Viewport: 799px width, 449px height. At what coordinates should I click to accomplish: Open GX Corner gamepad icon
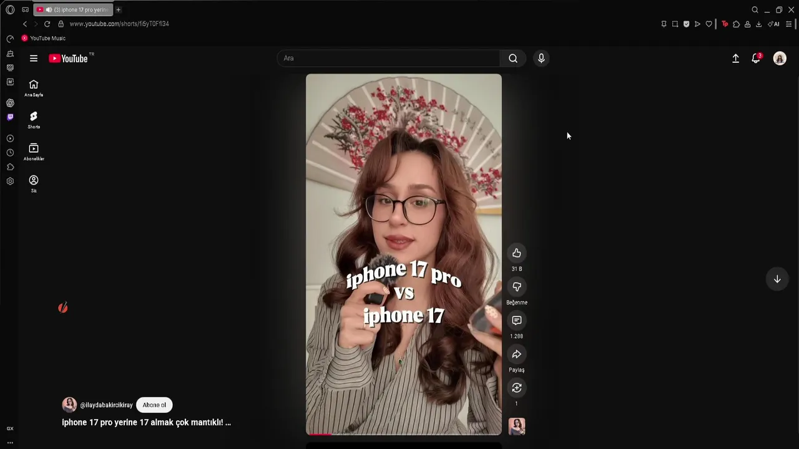click(25, 9)
